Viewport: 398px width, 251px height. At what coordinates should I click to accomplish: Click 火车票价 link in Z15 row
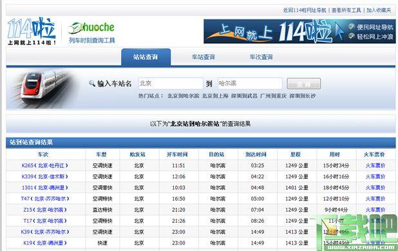[x=375, y=210]
